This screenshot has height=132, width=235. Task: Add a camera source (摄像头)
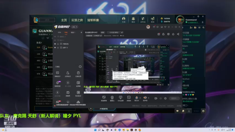point(112,99)
